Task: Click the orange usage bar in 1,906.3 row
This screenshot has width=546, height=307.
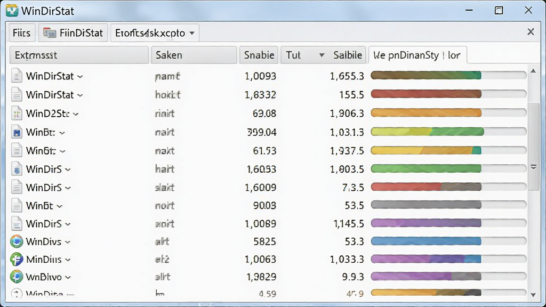Action: [x=426, y=113]
